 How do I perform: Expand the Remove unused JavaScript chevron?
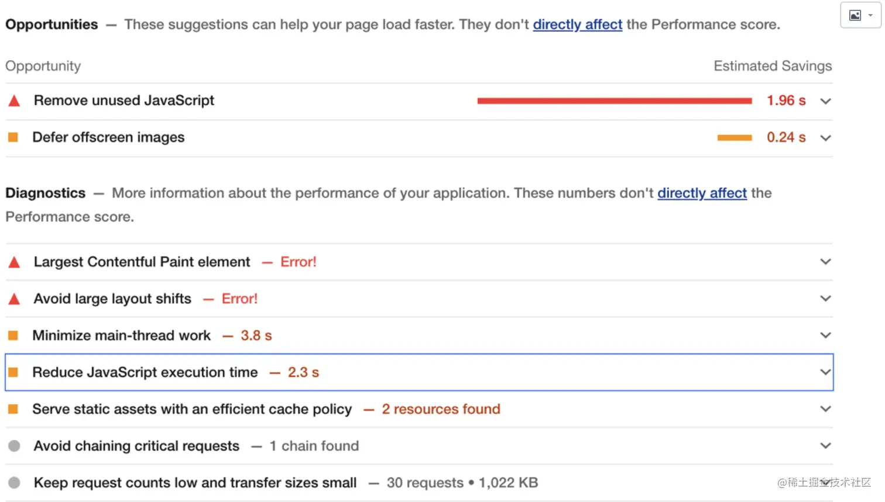[x=825, y=101]
